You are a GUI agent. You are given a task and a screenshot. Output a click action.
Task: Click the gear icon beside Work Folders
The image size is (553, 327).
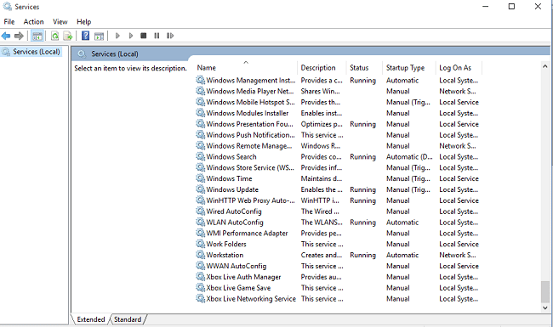[200, 244]
